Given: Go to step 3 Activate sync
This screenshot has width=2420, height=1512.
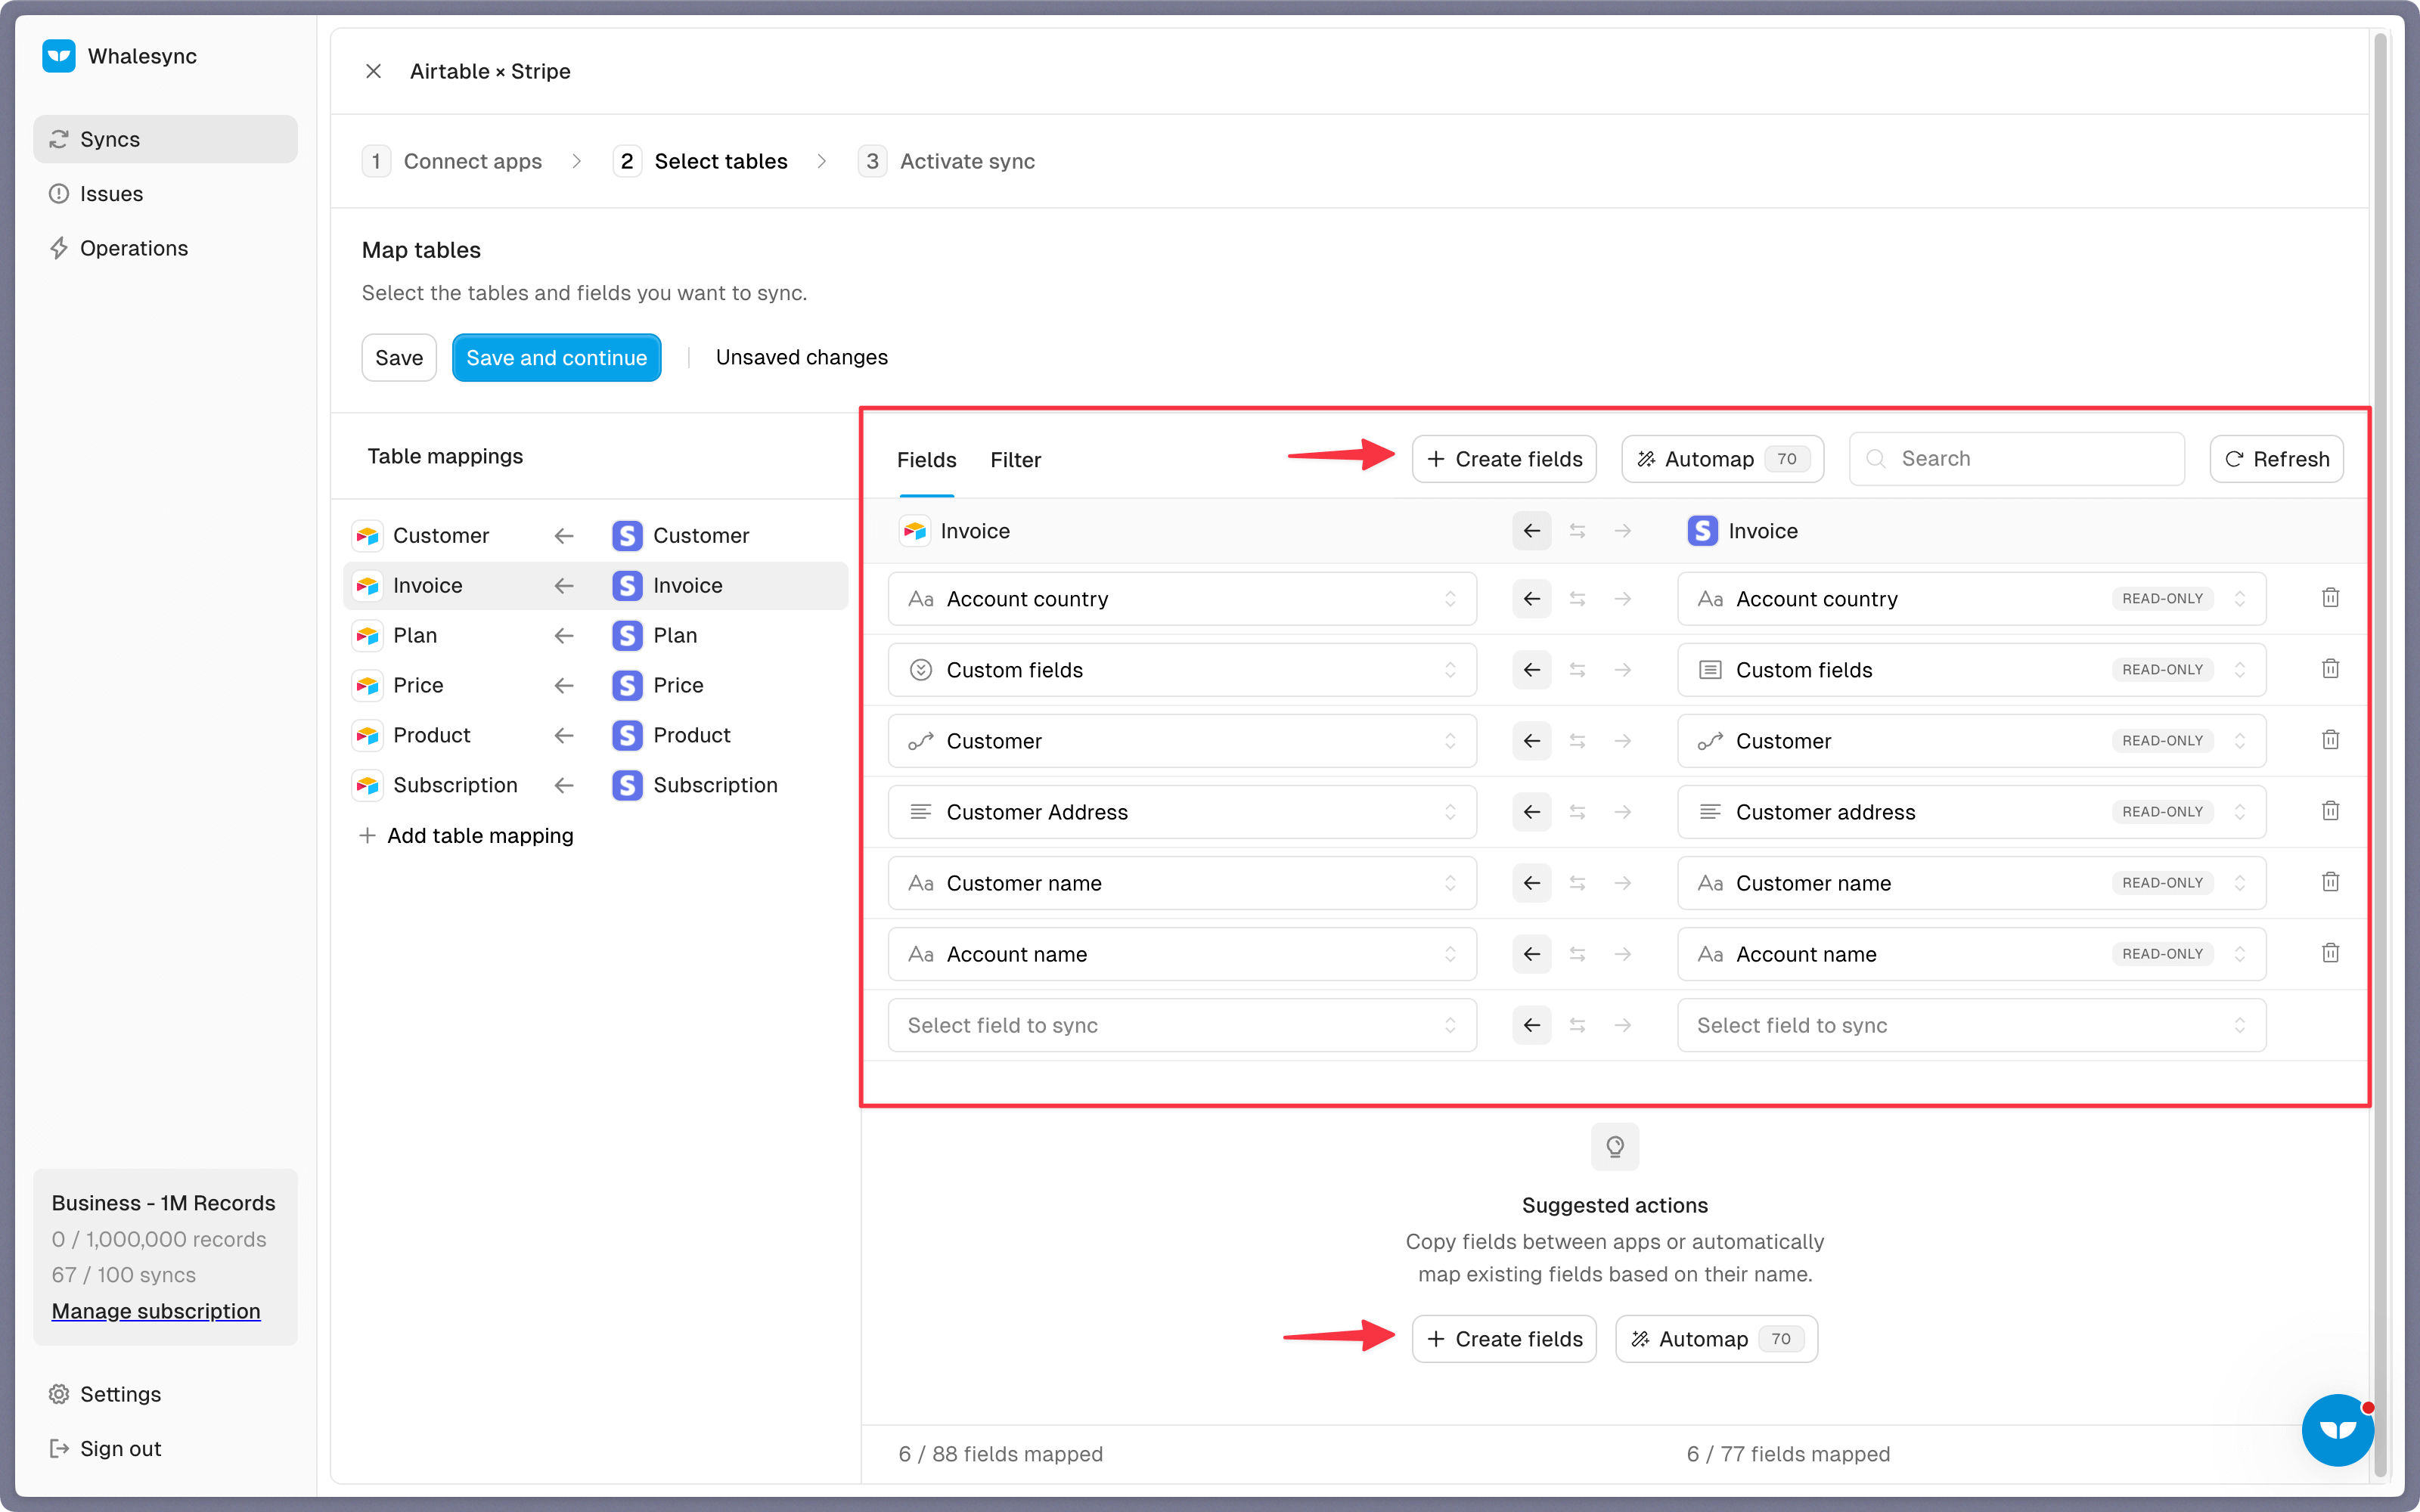Looking at the screenshot, I should click(947, 161).
